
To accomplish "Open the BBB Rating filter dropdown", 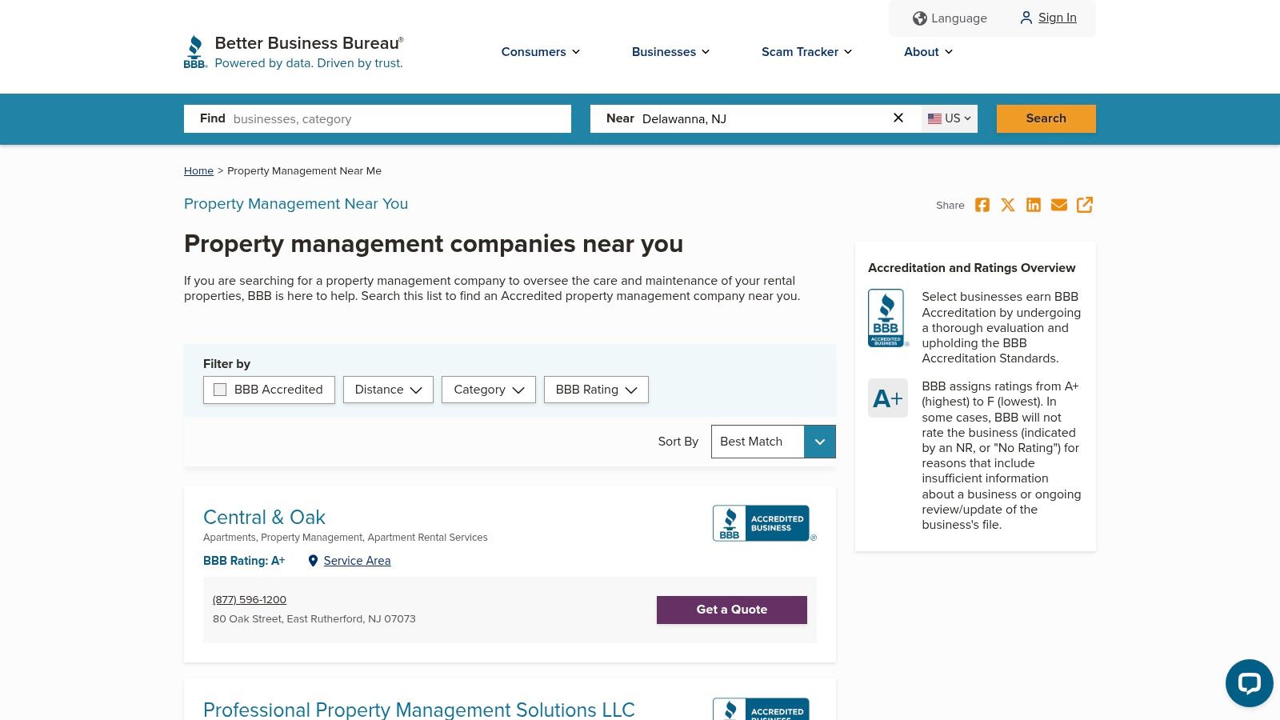I will click(596, 390).
